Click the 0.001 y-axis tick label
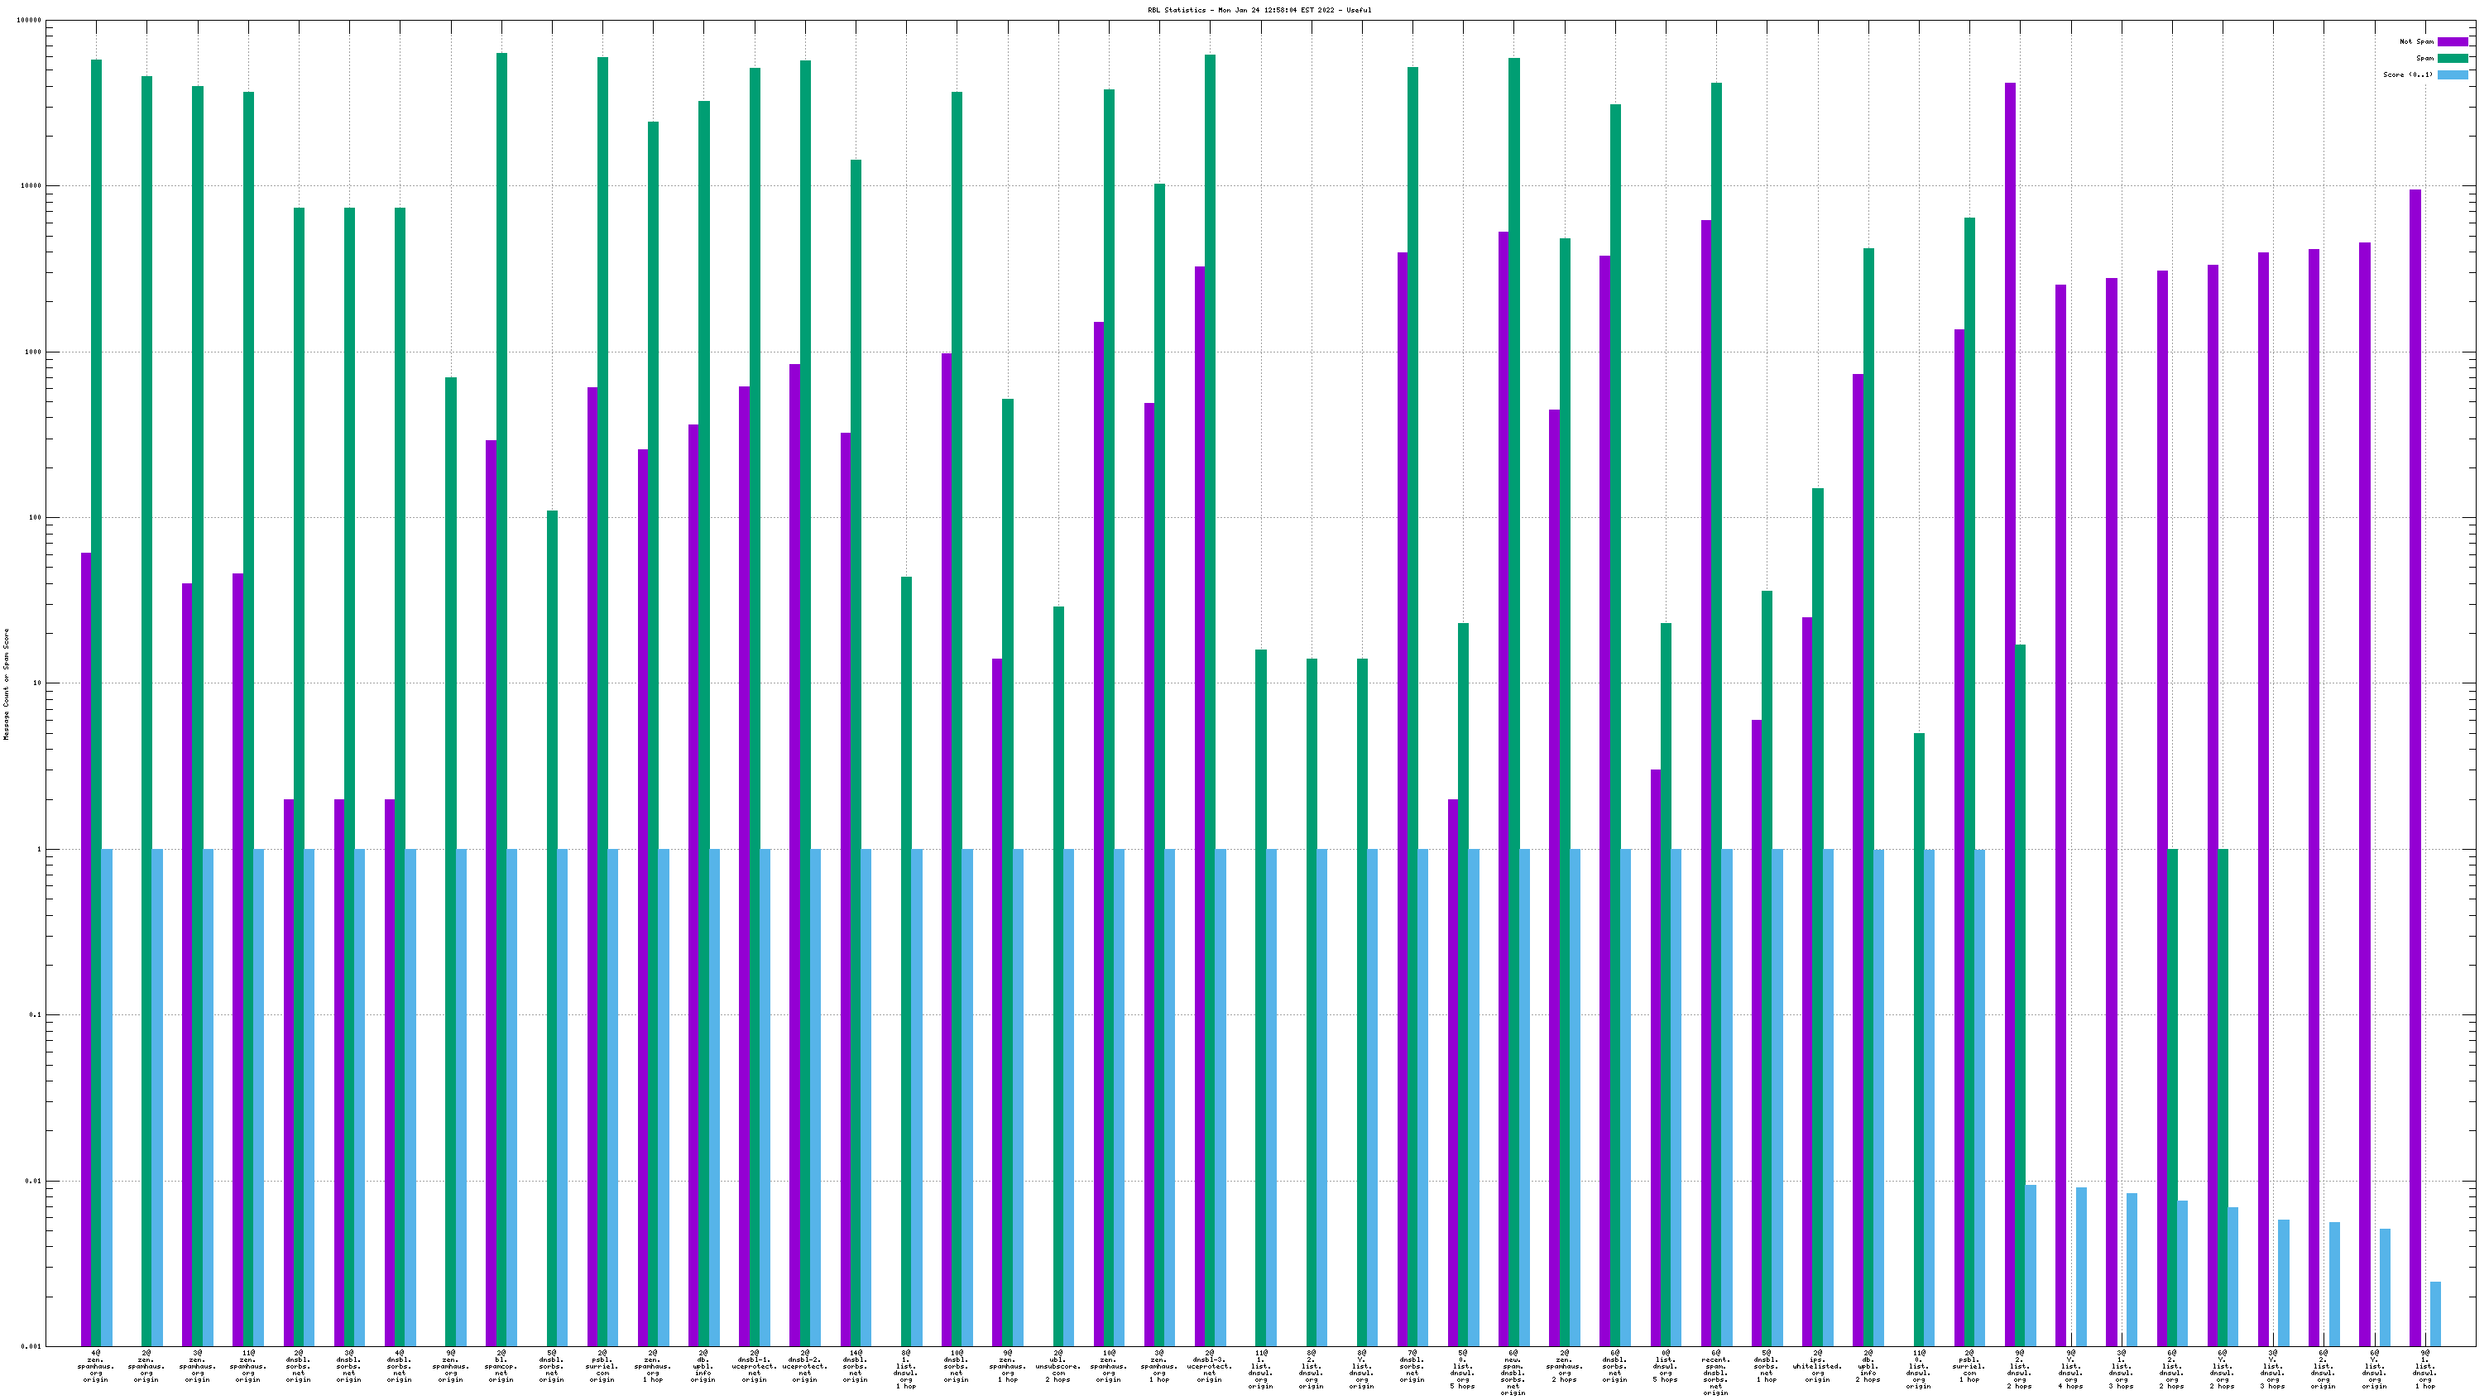Viewport: 2489px width, 1400px height. [x=31, y=1346]
